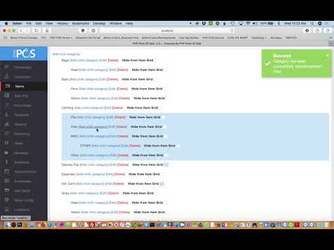Screen dimensions: 334x250
Task: Click the Safari address bar showing localhost
Action: (167, 31)
